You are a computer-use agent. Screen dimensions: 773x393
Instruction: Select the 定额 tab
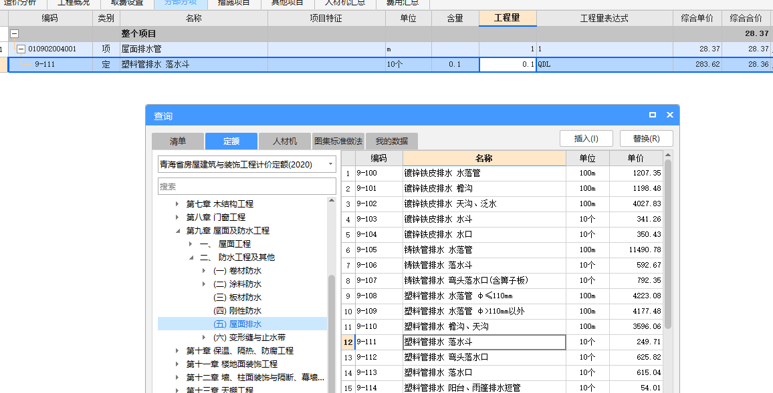[231, 141]
